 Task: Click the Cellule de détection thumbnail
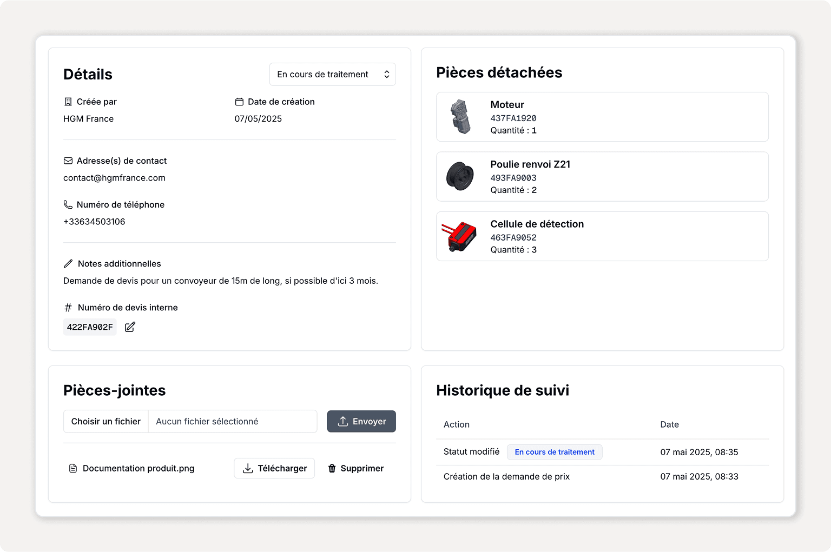(x=459, y=236)
